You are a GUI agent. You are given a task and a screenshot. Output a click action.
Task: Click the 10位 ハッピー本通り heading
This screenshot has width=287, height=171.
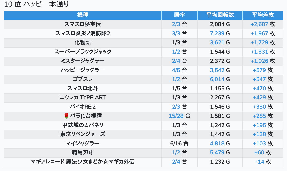[x=37, y=4]
